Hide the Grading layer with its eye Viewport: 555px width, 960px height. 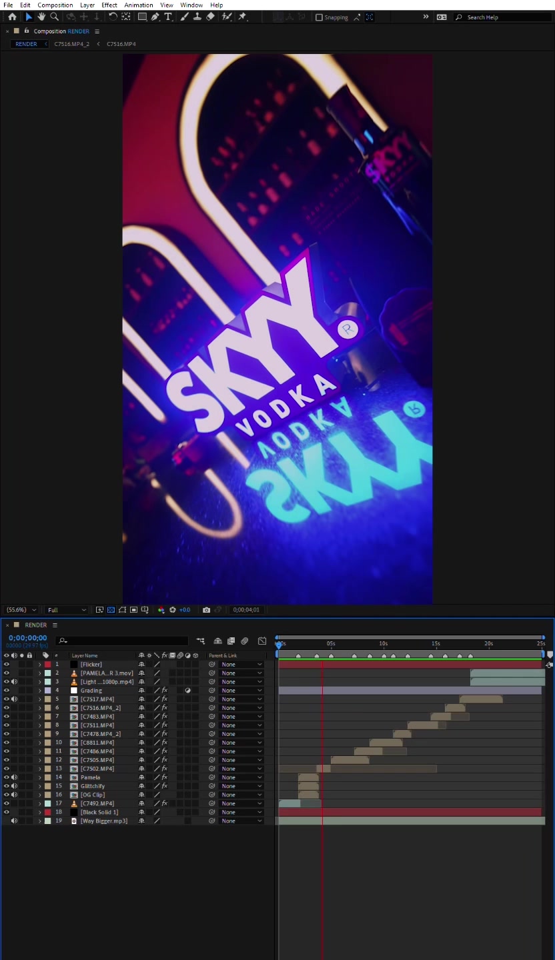[x=7, y=691]
